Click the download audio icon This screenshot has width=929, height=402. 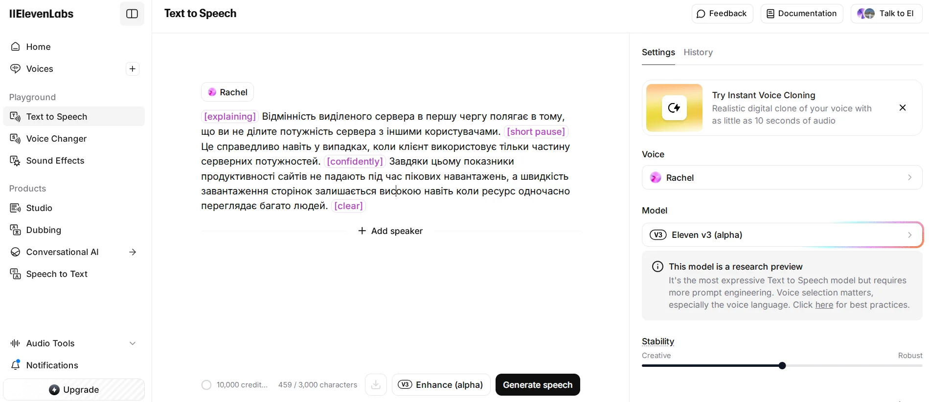376,385
